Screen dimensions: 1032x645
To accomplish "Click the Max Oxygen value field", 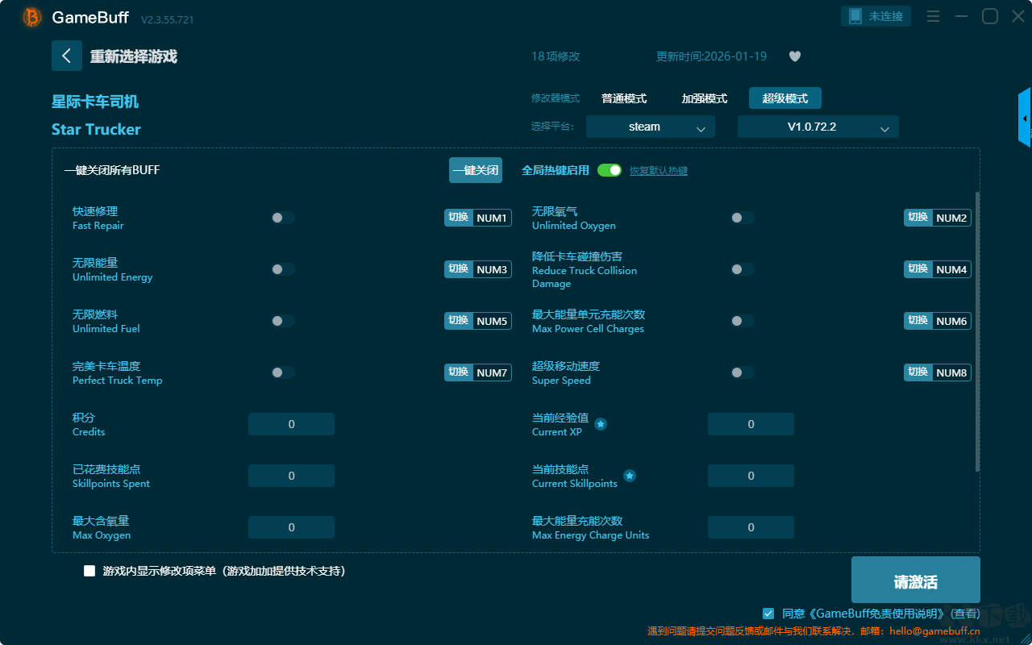I will coord(291,527).
